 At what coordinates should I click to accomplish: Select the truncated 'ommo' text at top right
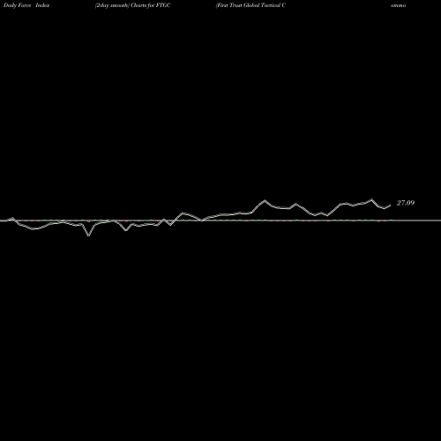click(x=399, y=5)
